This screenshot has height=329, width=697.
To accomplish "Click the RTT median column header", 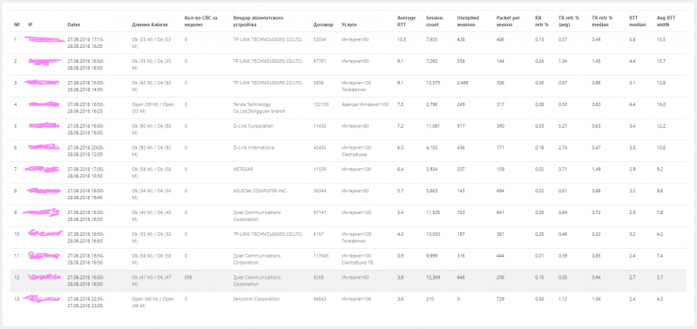I will pos(636,21).
